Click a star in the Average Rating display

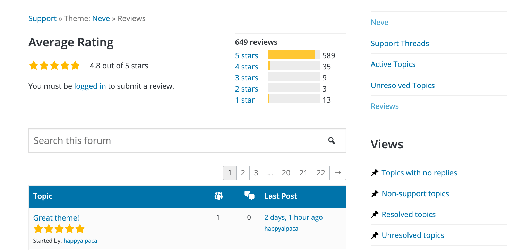coord(54,65)
